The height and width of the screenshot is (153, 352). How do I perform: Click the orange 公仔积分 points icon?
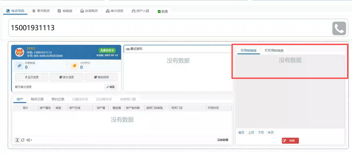75,66
